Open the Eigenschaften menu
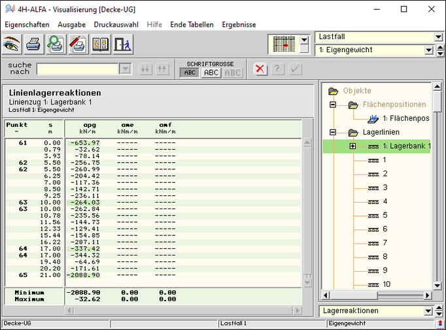Viewport: 446px width, 330px height. 26,24
